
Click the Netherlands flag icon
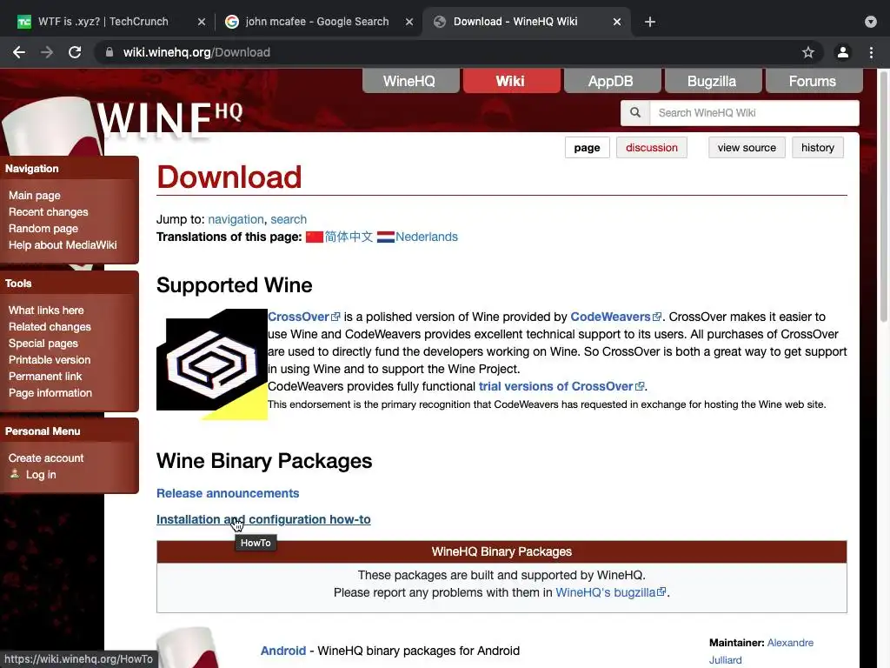pos(385,237)
